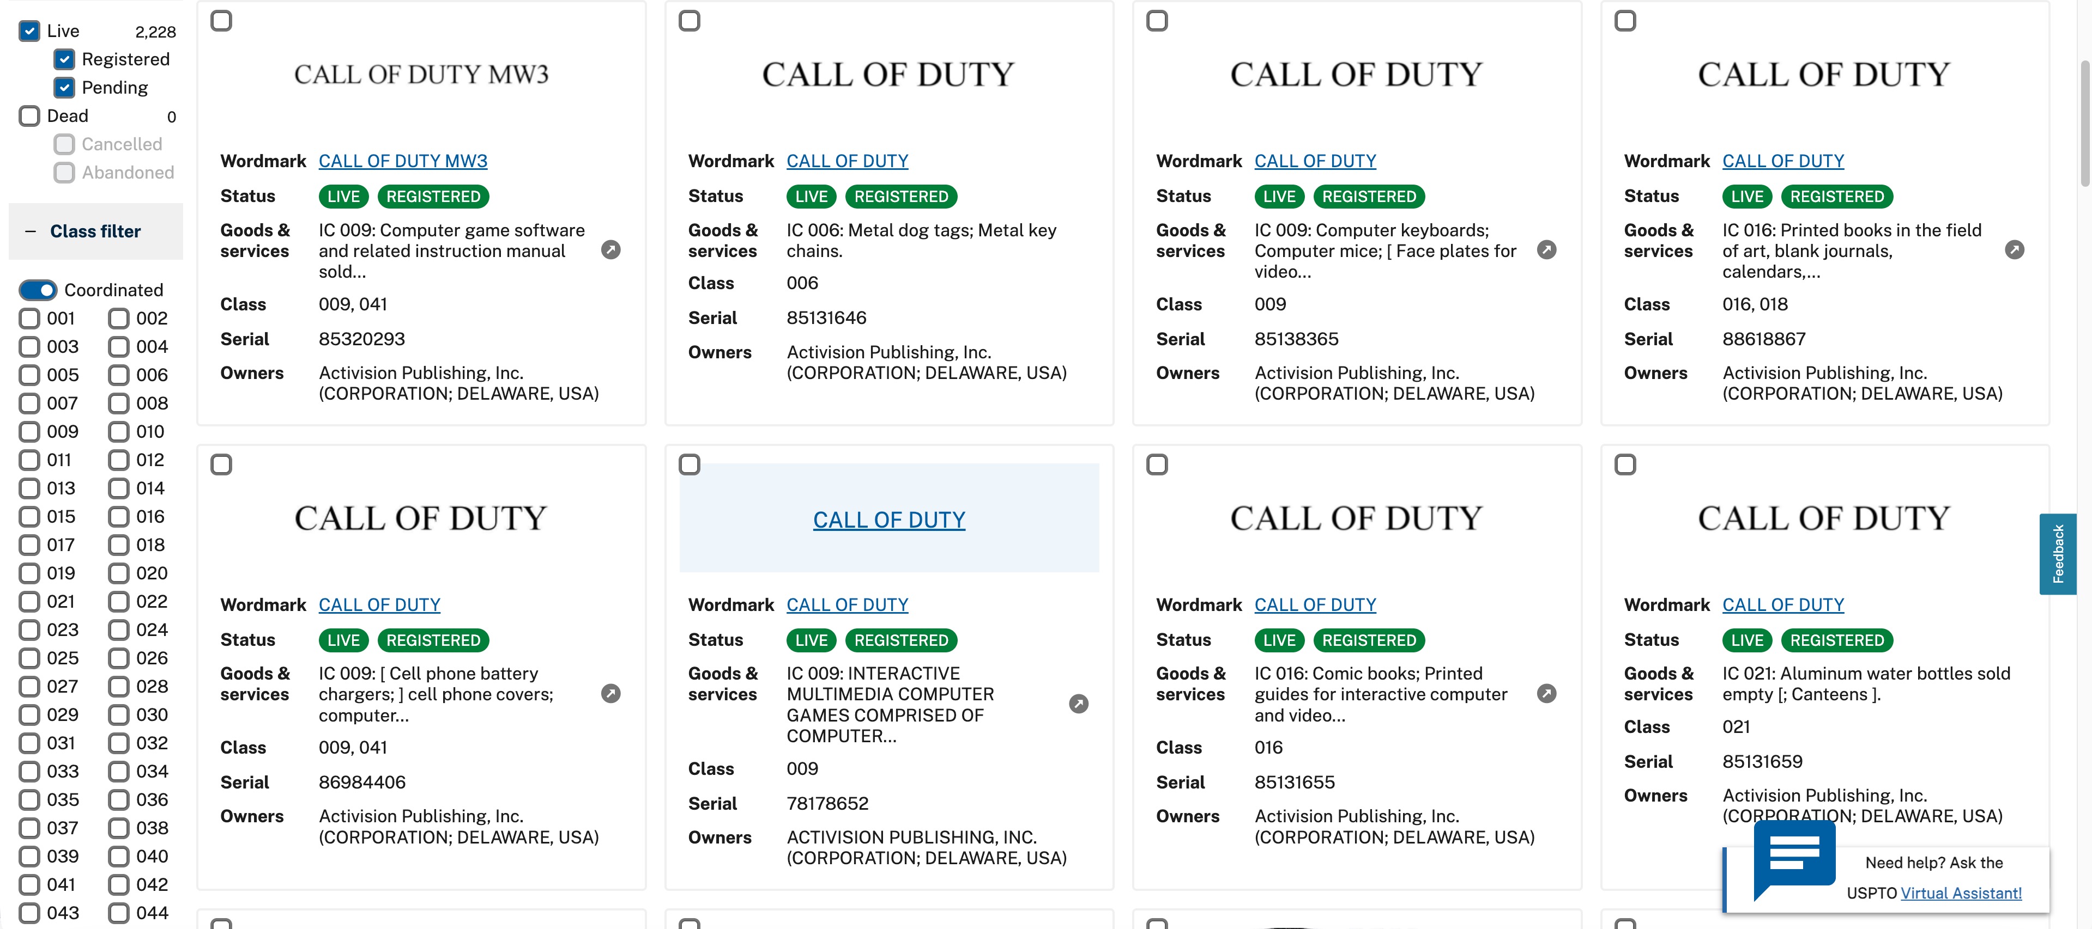
Task: Expand goods details for serial 88618867 card
Action: 2014,250
